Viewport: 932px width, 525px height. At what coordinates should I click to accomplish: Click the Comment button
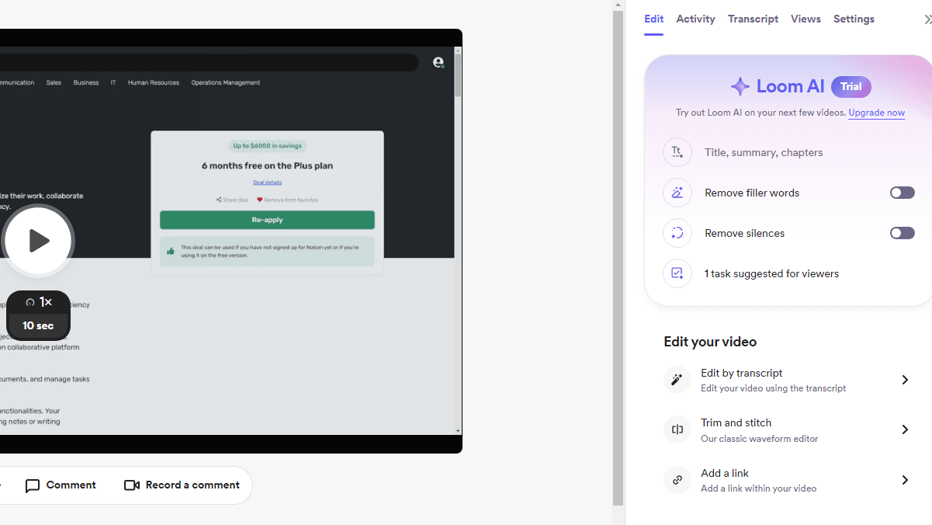(61, 485)
